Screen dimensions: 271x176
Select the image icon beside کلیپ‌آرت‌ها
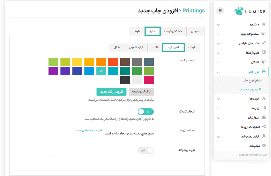tap(264, 52)
